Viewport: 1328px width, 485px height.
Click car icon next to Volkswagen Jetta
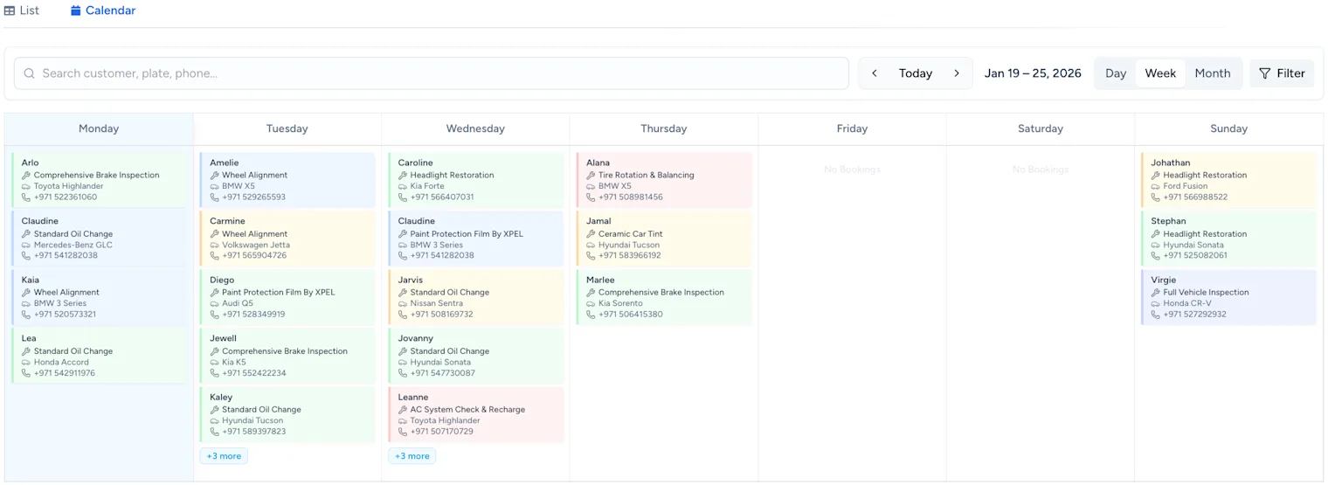[214, 246]
